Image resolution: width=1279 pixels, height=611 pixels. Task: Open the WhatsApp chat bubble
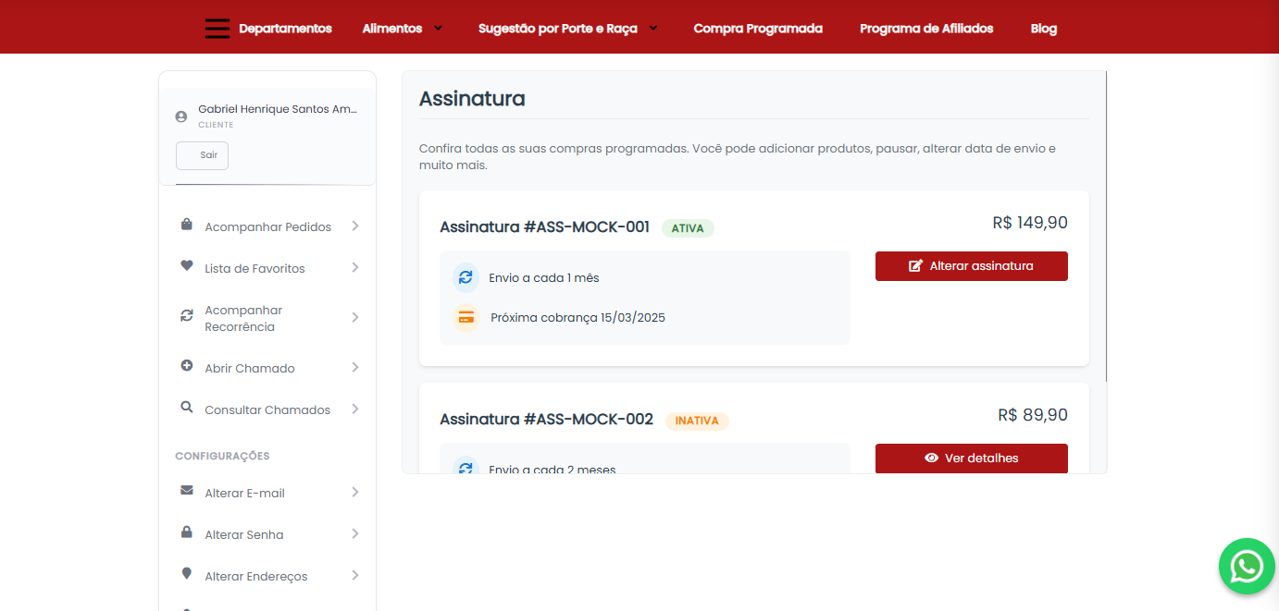1247,566
